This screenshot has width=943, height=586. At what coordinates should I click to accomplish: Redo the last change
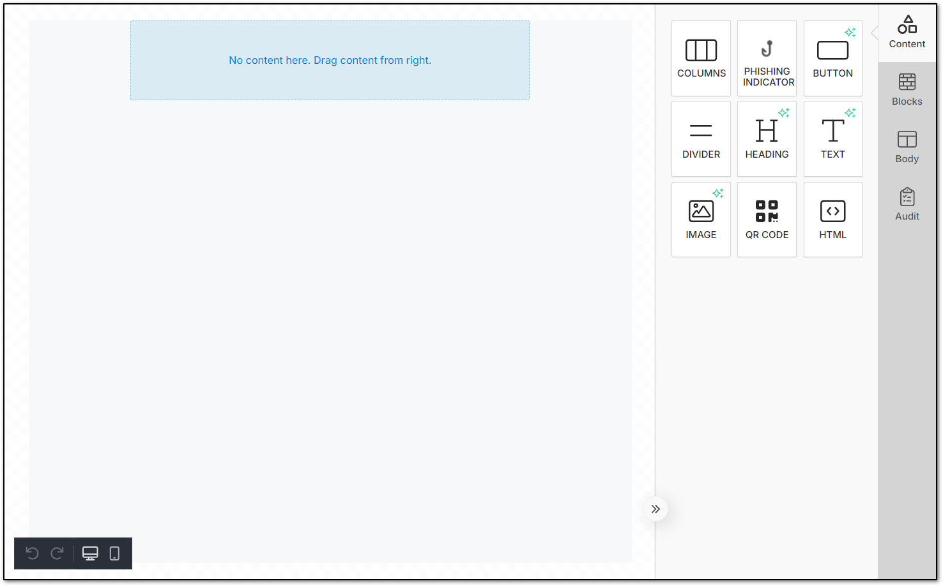click(x=57, y=553)
